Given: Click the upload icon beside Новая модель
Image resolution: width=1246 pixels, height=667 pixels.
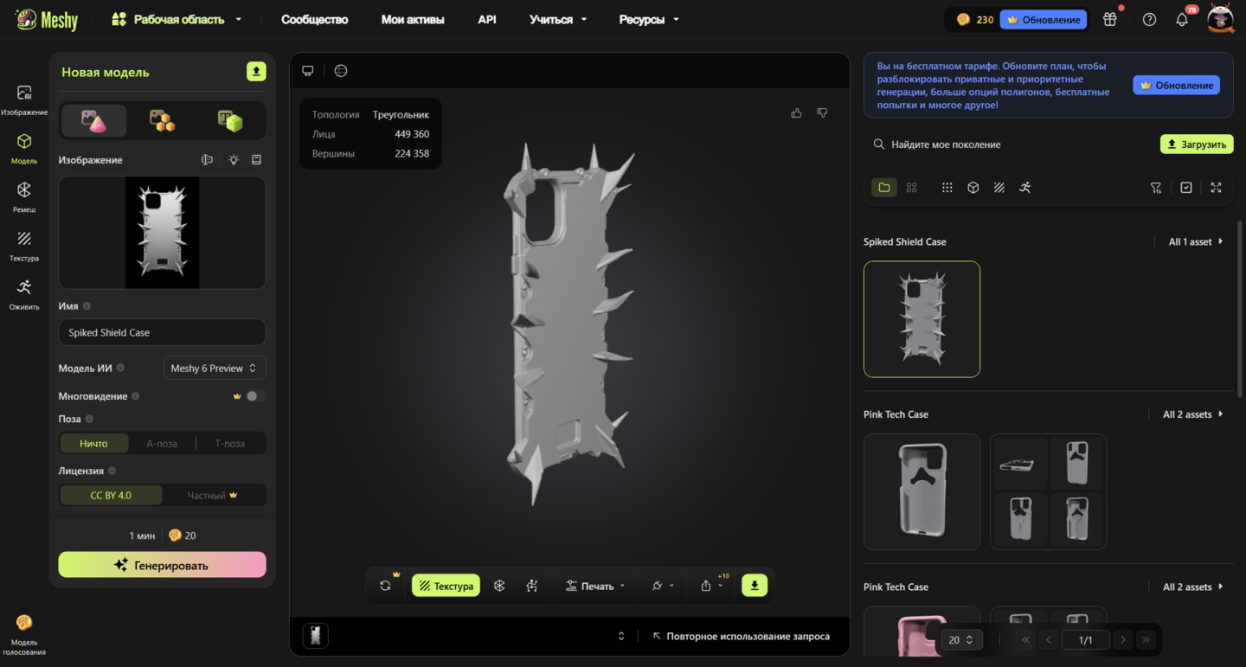Looking at the screenshot, I should 256,72.
